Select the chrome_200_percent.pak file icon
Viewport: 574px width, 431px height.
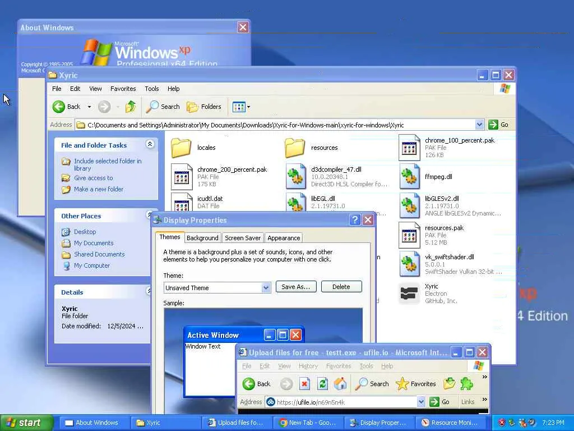[x=182, y=177]
